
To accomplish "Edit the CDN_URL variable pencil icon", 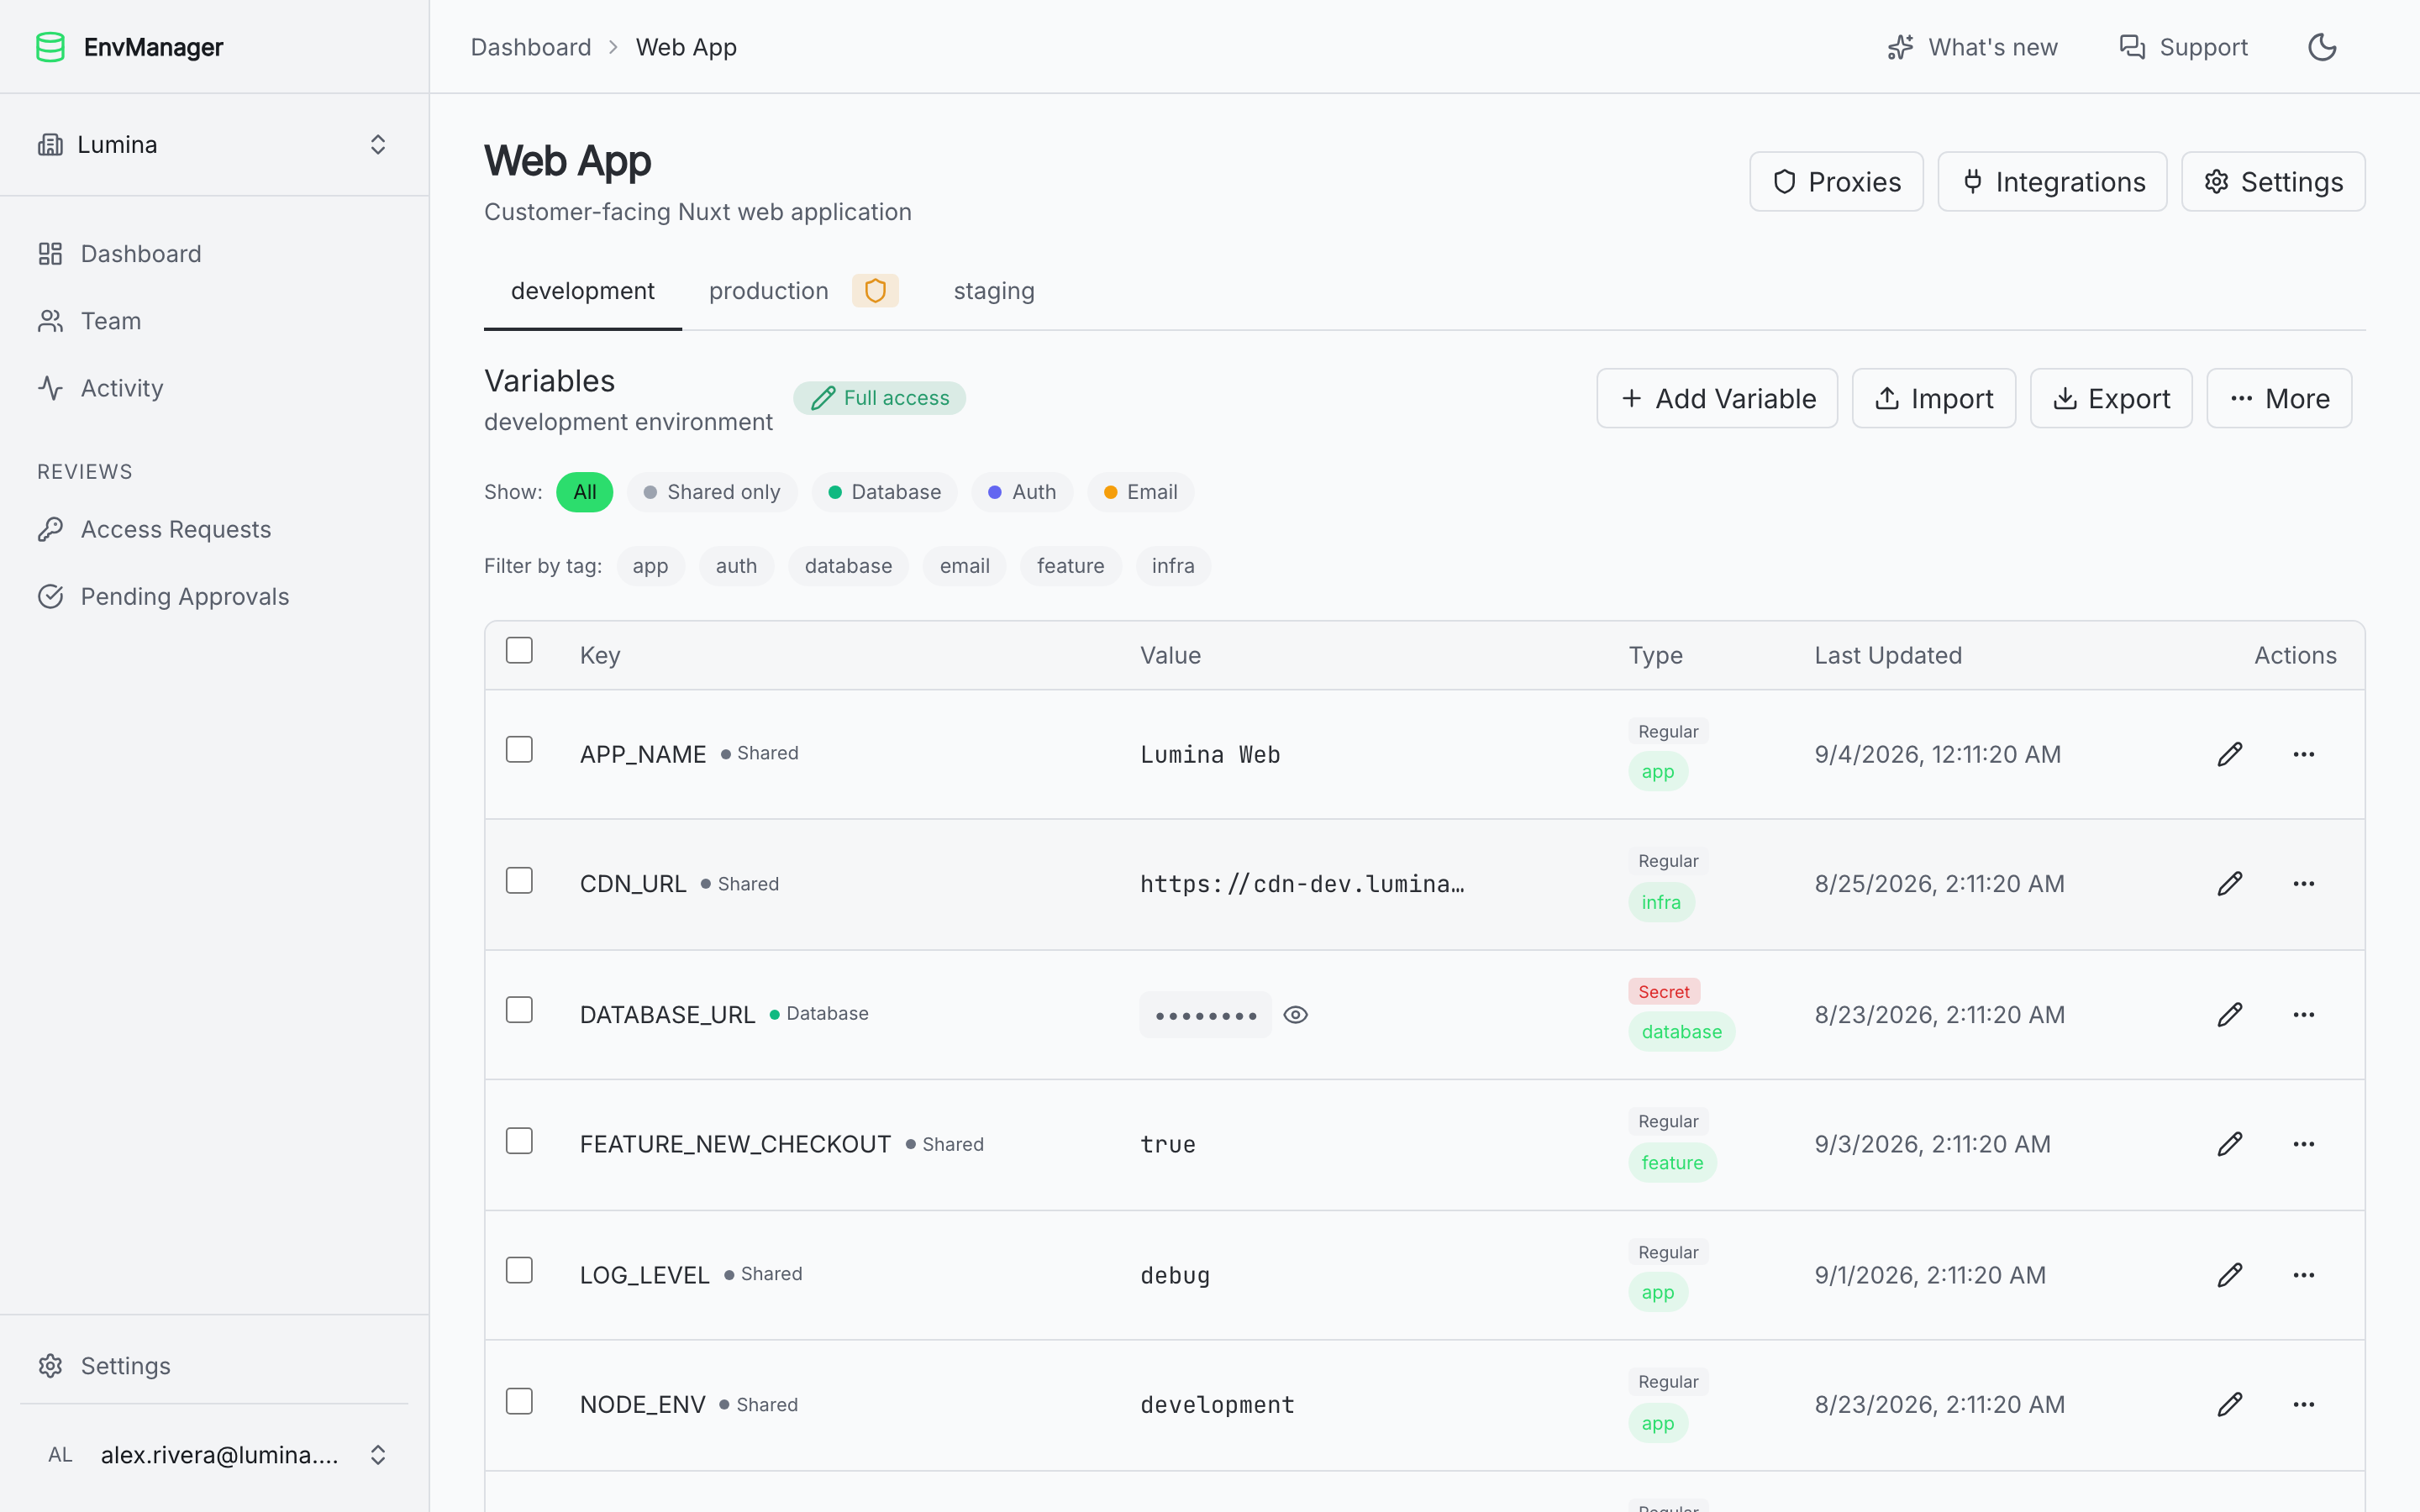I will pos(2230,884).
